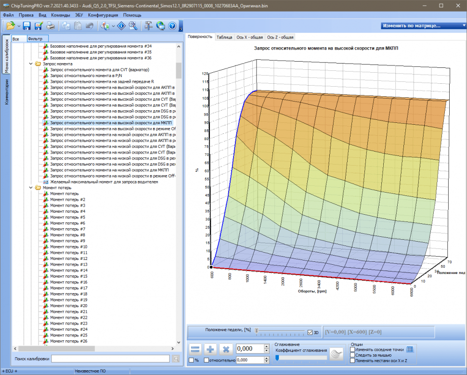Click the printer icon in toolbar
This screenshot has width=467, height=375.
(x=50, y=26)
